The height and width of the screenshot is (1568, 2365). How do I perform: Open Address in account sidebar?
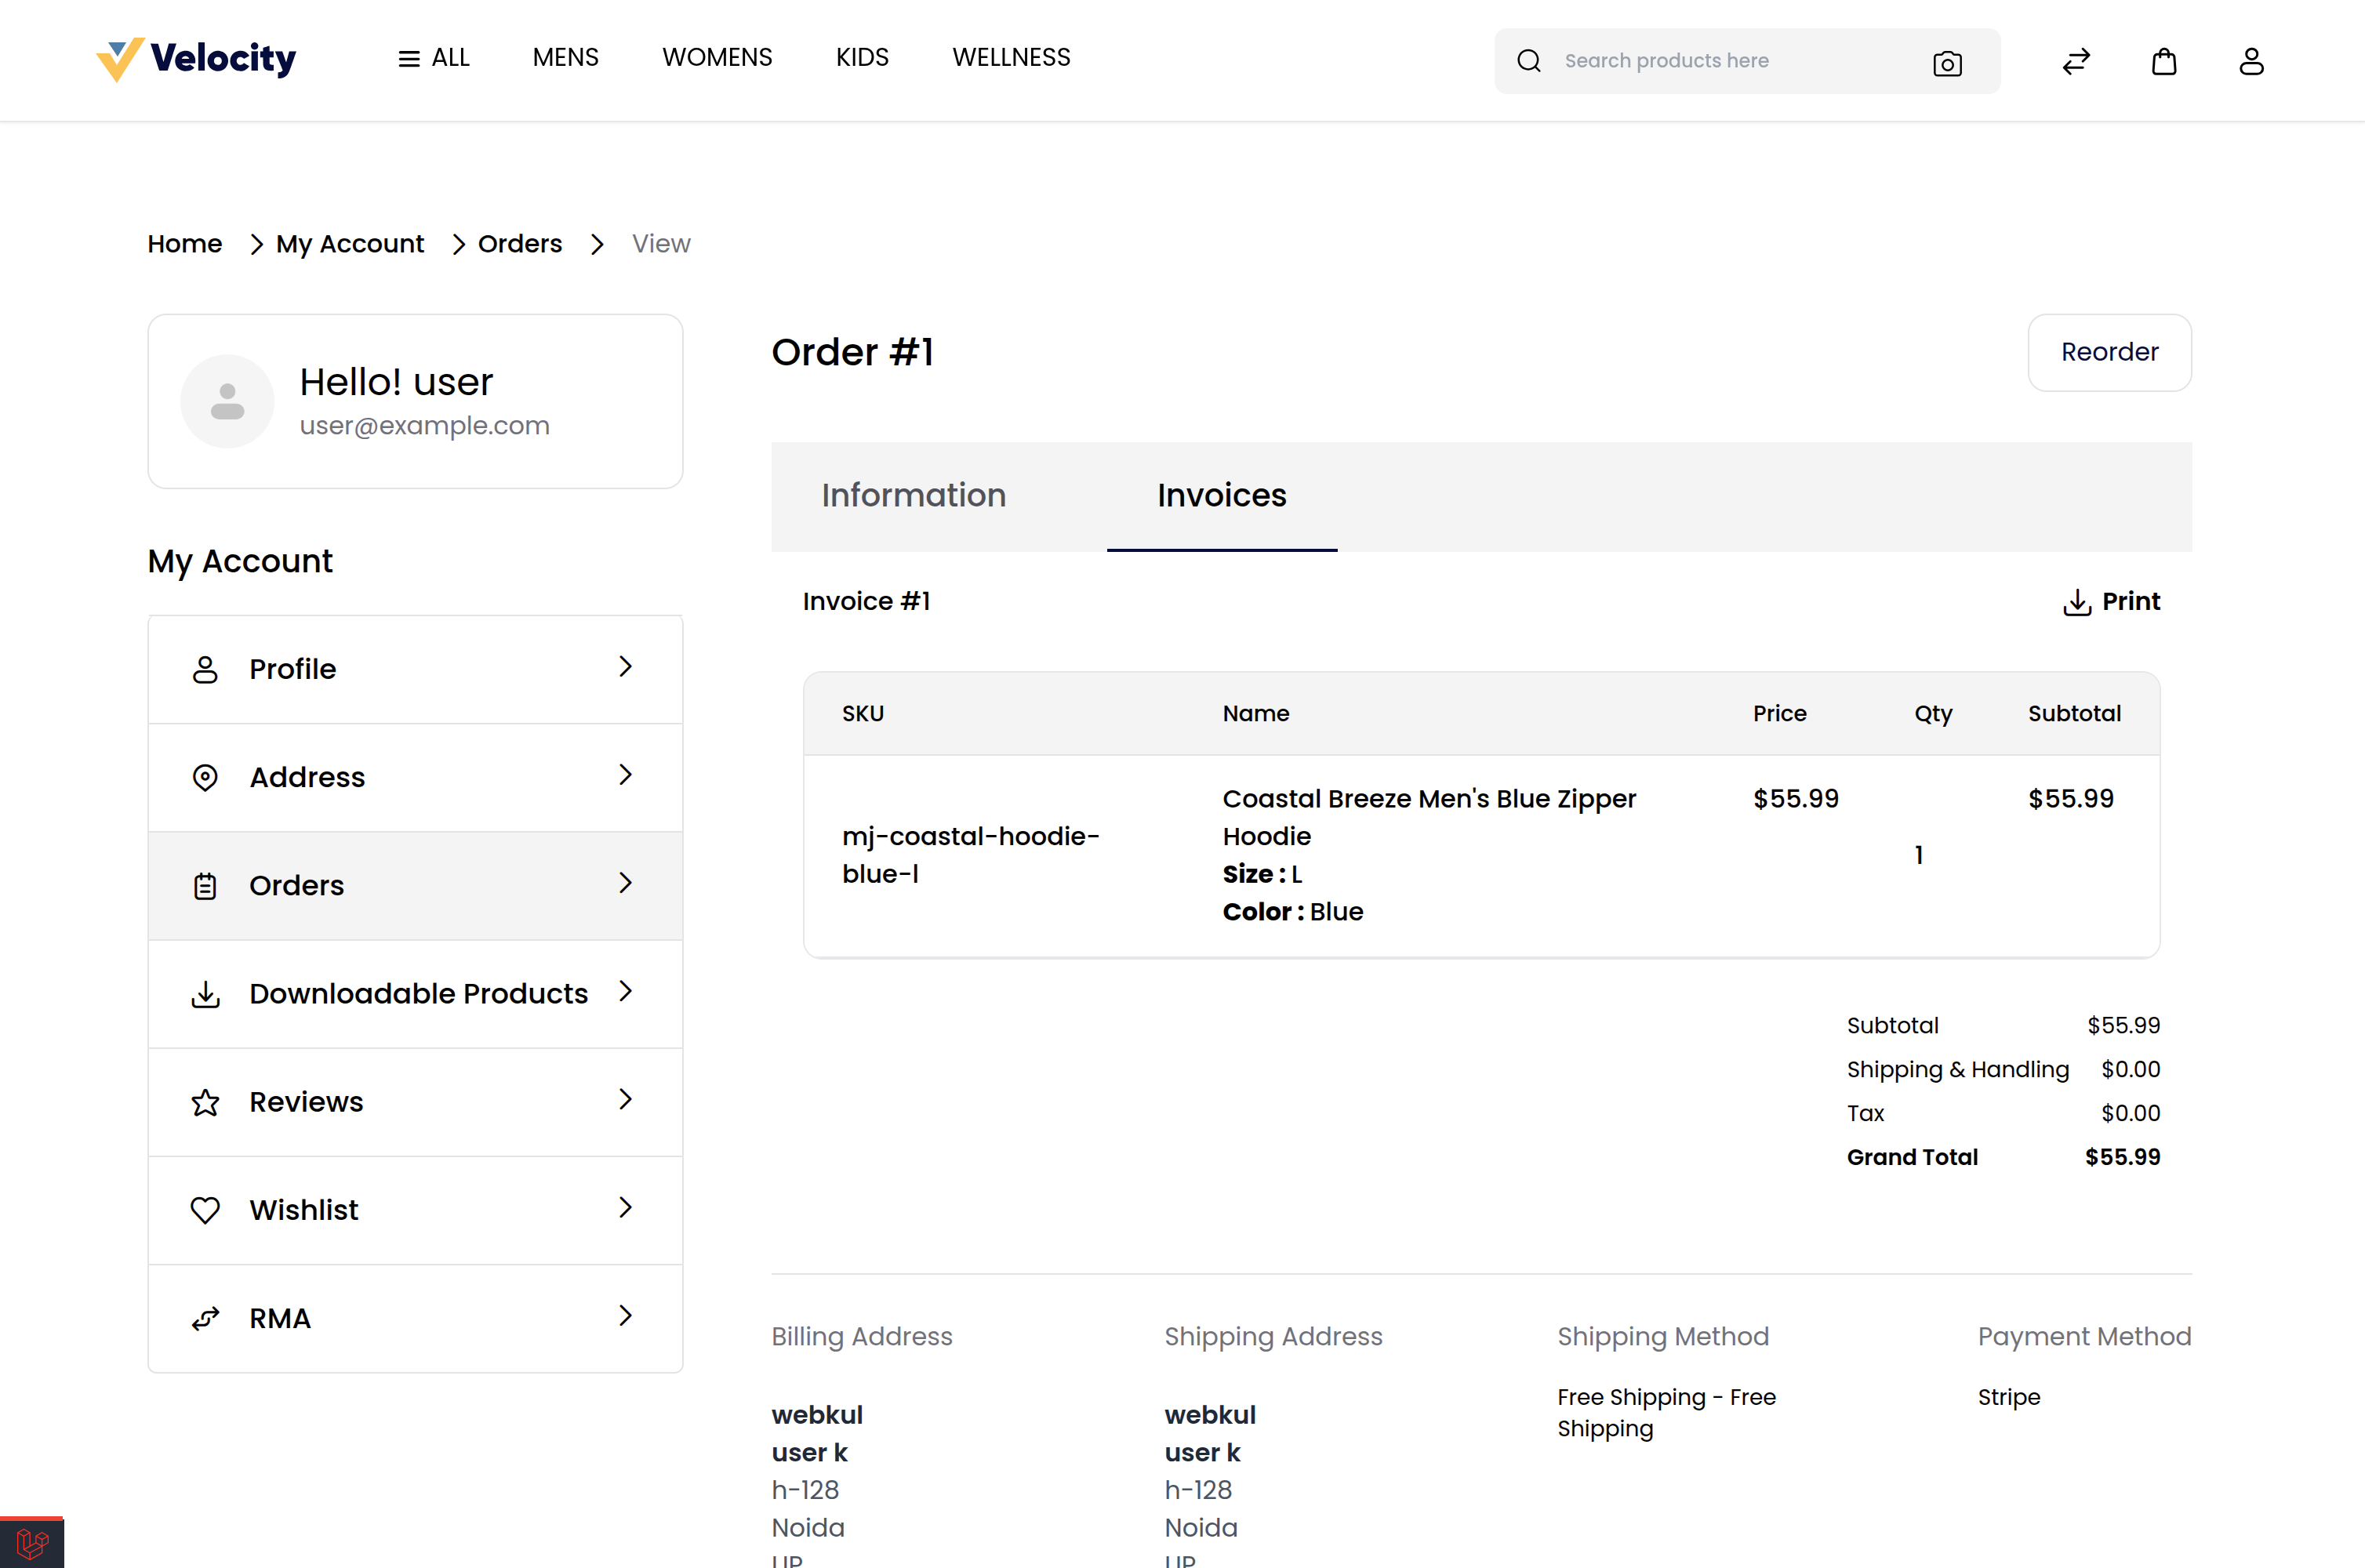coord(415,777)
